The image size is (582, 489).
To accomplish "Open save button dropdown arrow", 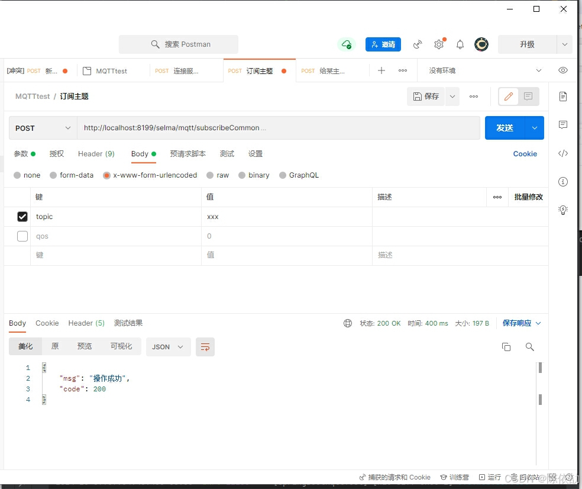I will (x=452, y=96).
